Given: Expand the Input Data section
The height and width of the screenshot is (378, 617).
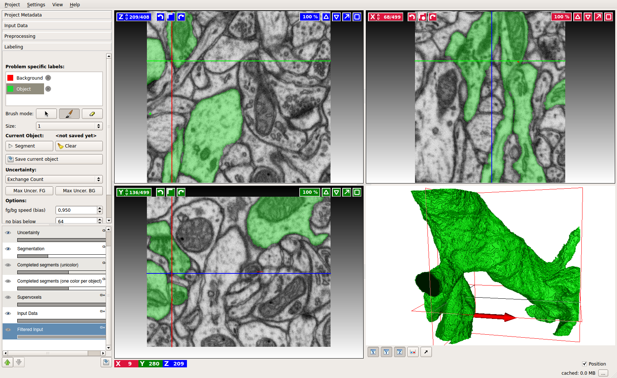Looking at the screenshot, I should [57, 25].
